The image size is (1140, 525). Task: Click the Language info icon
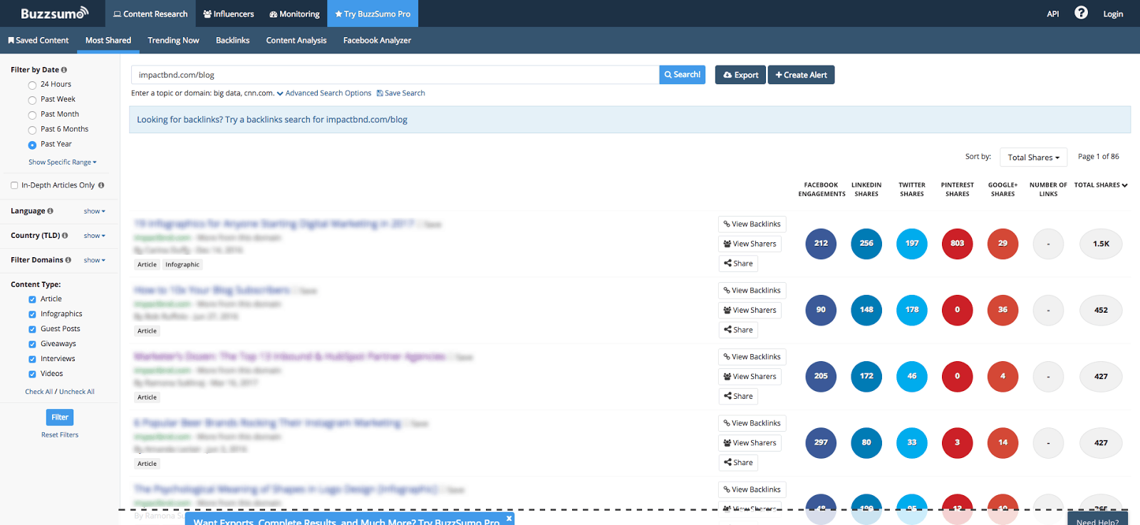tap(50, 211)
